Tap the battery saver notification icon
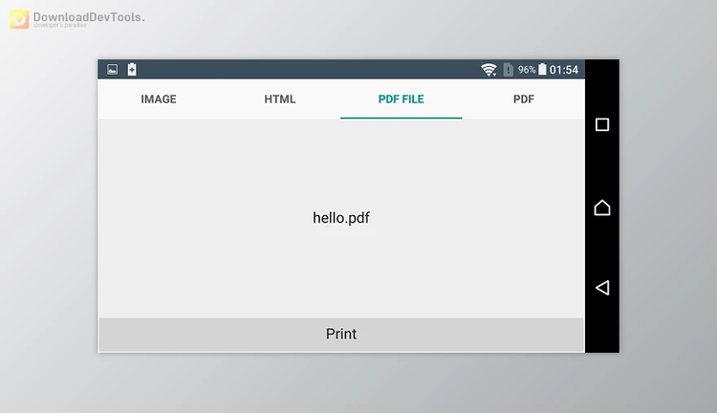Screen dimensions: 717x413 [x=132, y=69]
